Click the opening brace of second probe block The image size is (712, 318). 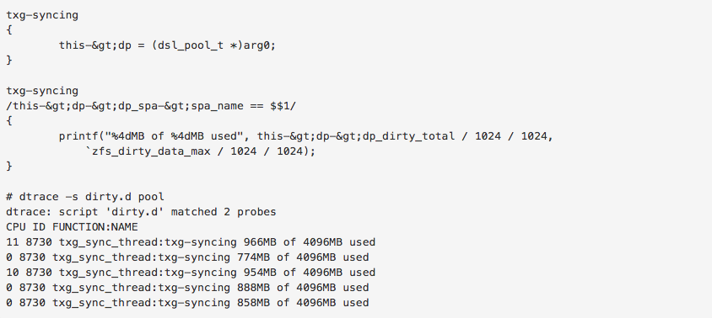[9, 121]
